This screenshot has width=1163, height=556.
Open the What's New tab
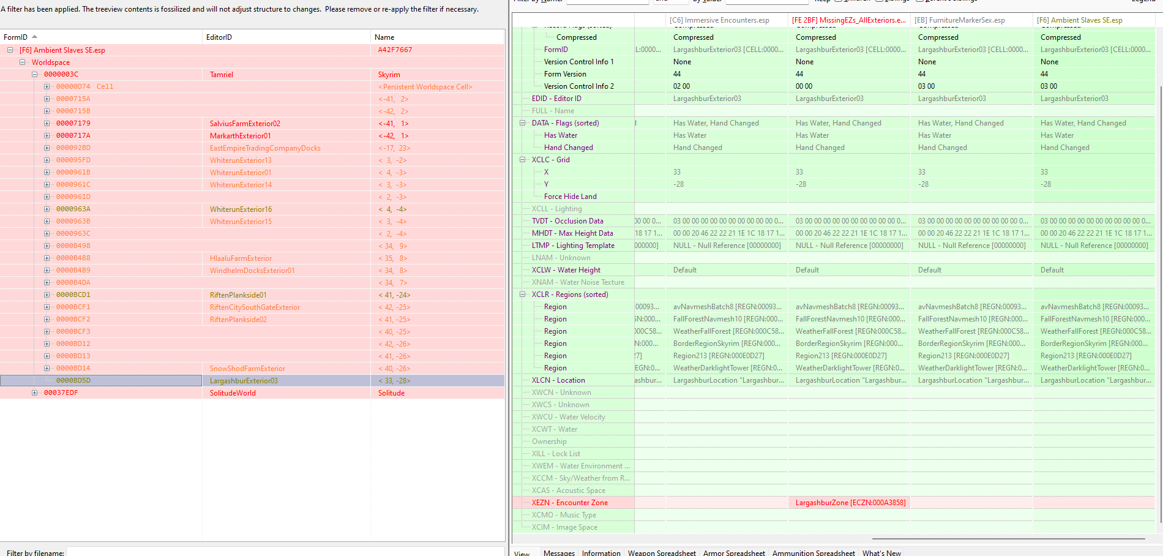pyautogui.click(x=881, y=552)
